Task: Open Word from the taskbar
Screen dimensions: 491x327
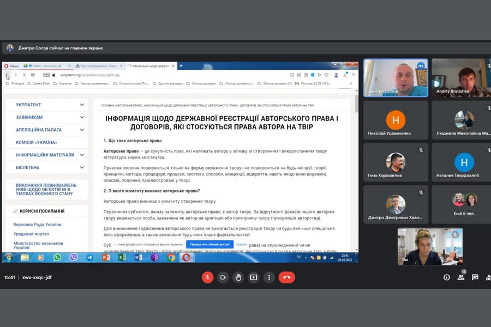Action: 139,258
